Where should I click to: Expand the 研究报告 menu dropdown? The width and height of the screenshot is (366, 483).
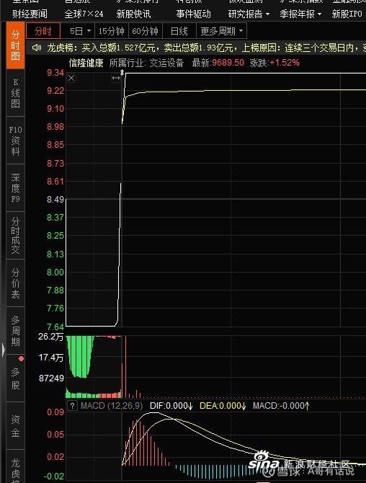[249, 14]
